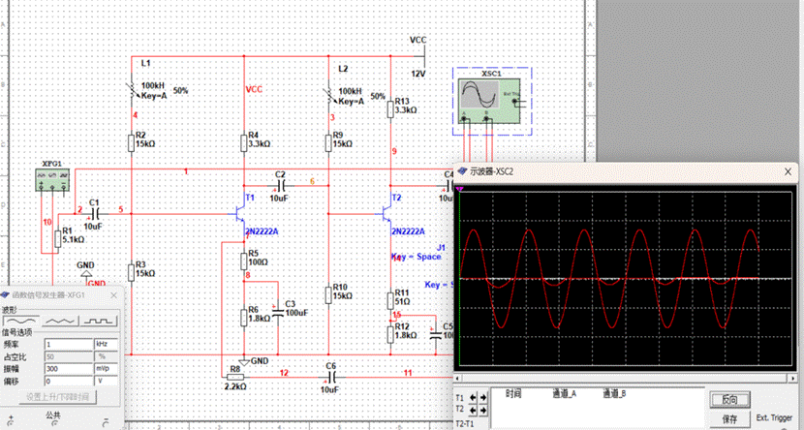The image size is (804, 430).
Task: Open the mVp amplitude unit dropdown
Action: coord(107,369)
